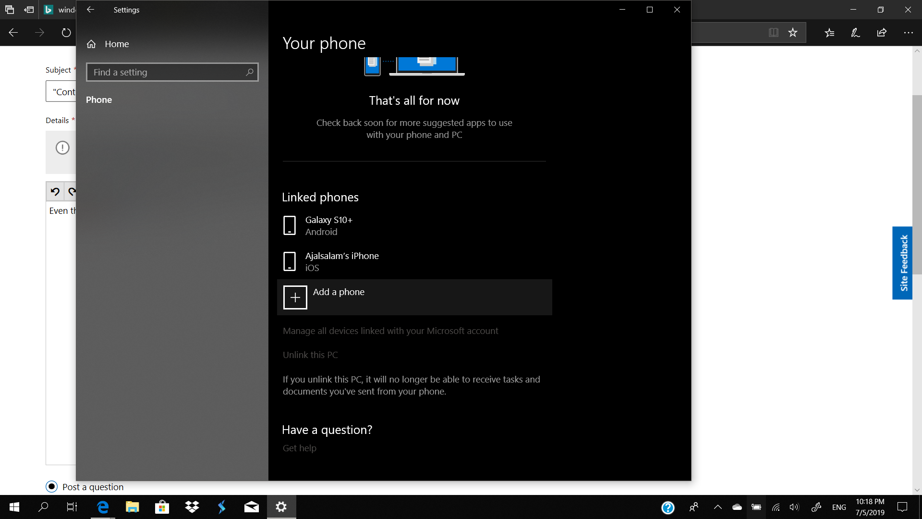Share this page in Edge
The width and height of the screenshot is (922, 519).
pos(882,33)
